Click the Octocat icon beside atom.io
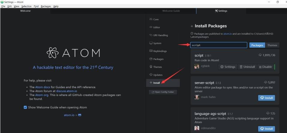The image size is (287, 133). click(80, 115)
